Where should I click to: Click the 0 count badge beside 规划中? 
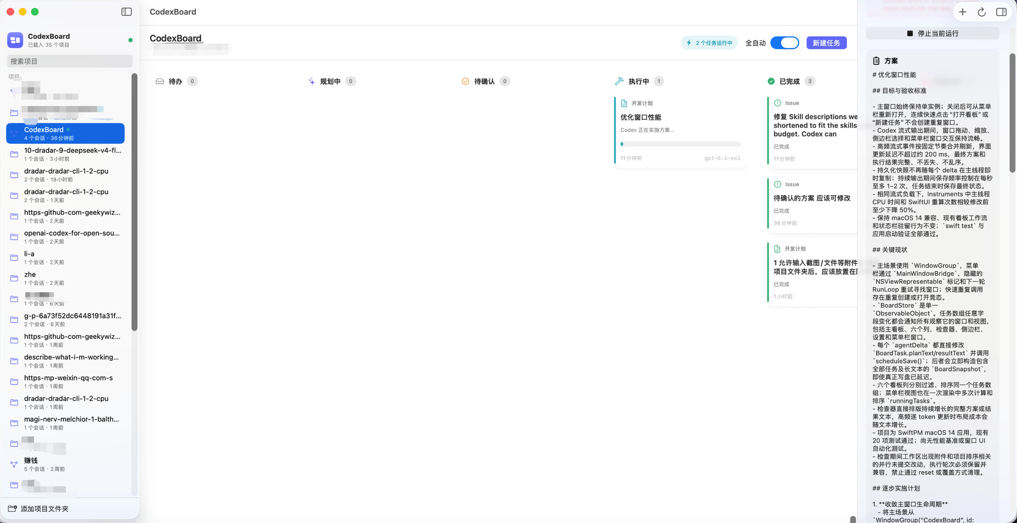pos(350,81)
